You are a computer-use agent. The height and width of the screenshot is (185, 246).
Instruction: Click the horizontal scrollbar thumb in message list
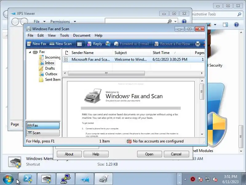106,73
